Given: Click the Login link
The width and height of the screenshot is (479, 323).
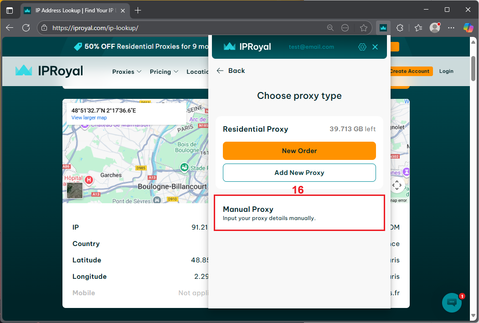Looking at the screenshot, I should point(446,71).
